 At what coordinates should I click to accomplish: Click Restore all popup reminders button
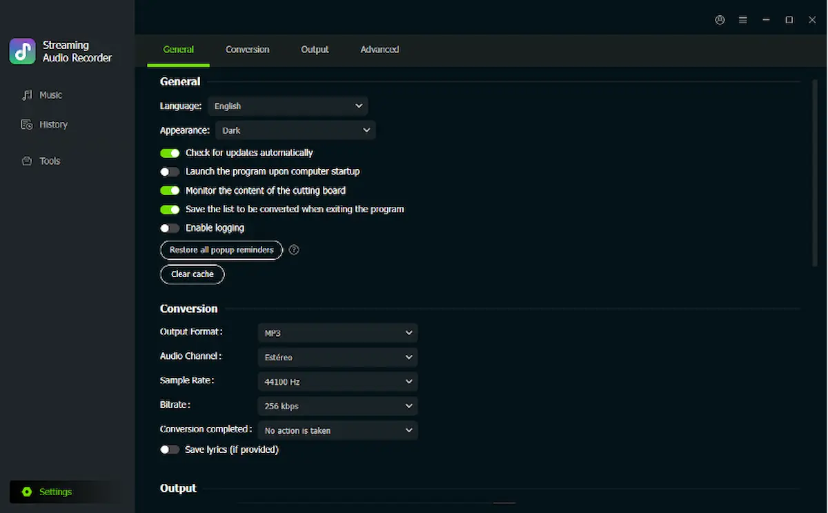[x=221, y=250]
